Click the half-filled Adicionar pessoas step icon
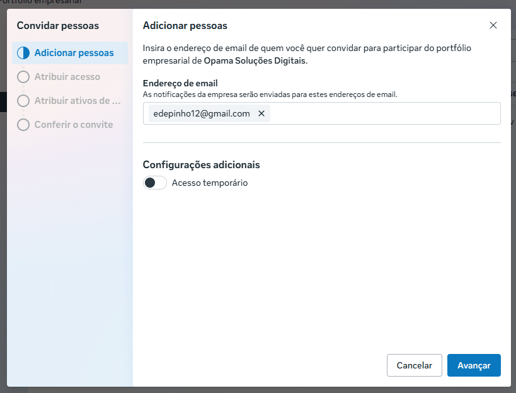The width and height of the screenshot is (516, 393). click(x=23, y=53)
